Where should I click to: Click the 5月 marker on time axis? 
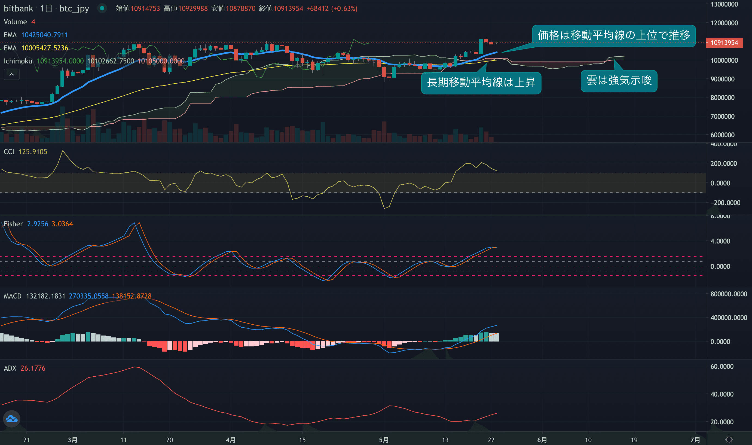[384, 440]
